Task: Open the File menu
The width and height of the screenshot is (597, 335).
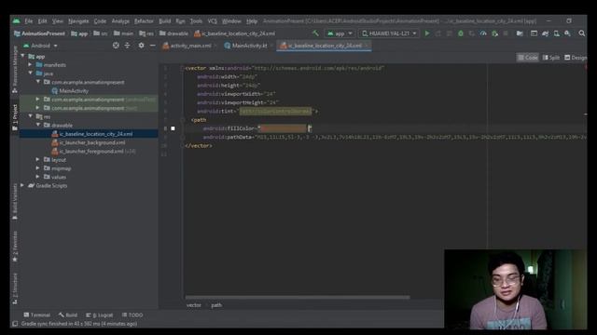Action: coord(29,20)
